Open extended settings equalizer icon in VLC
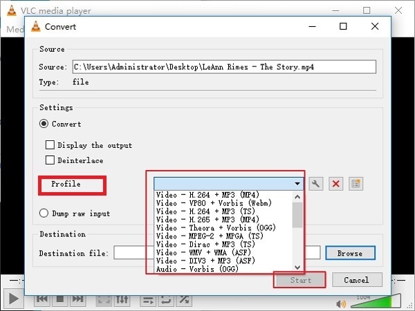This screenshot has height=311, width=415. [x=122, y=299]
